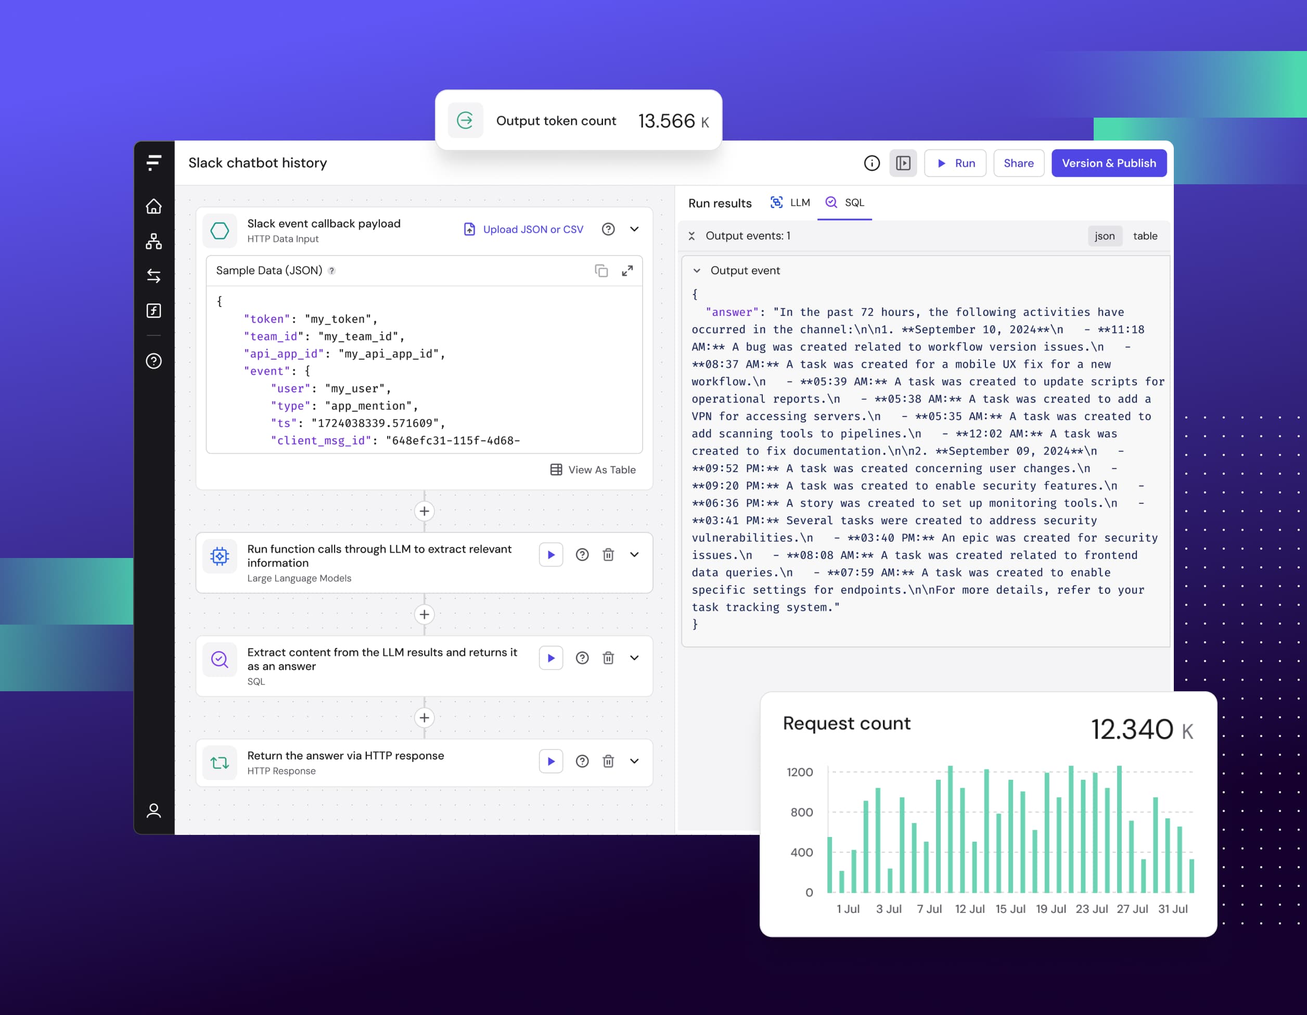Screen dimensions: 1307x1015
Task: Open help for the HTTP Response step
Action: [582, 761]
